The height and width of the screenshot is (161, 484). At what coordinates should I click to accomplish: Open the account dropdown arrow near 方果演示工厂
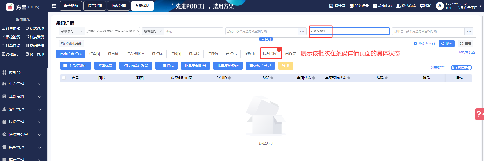(x=480, y=6)
